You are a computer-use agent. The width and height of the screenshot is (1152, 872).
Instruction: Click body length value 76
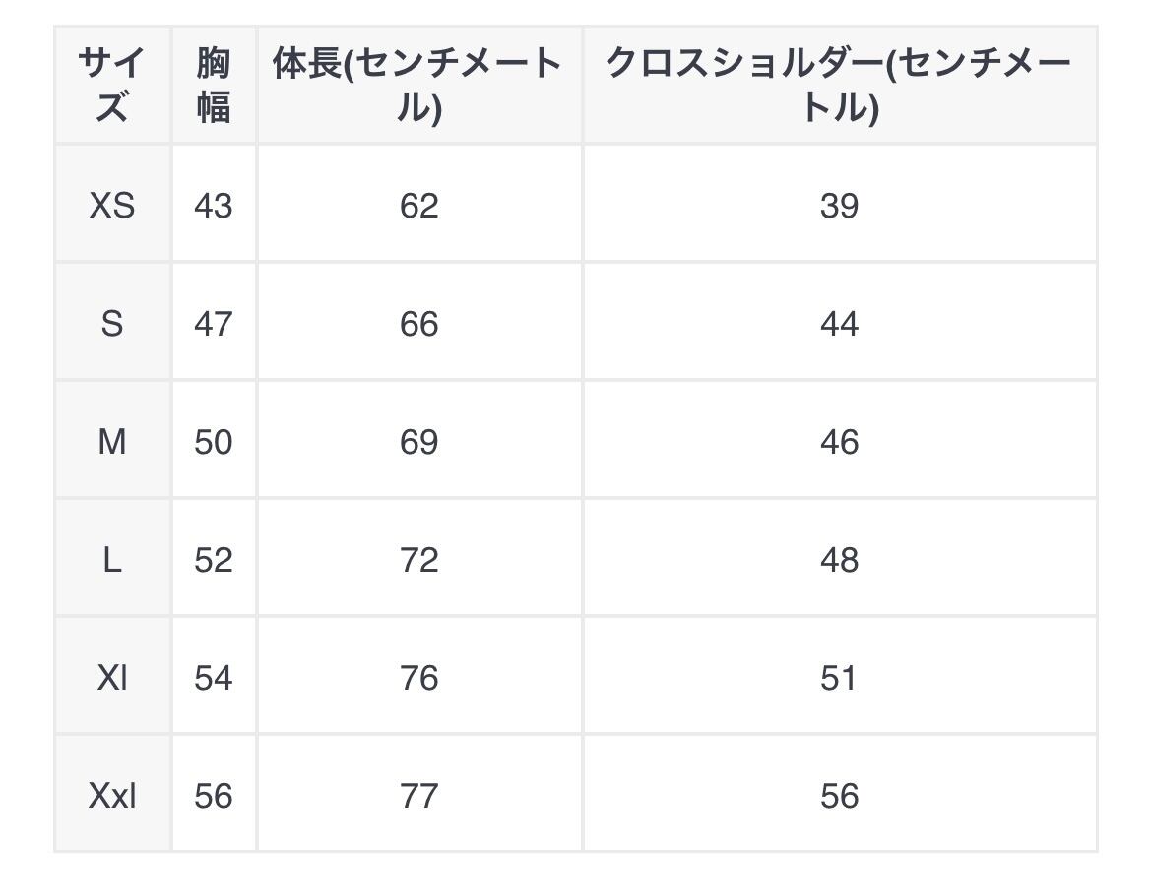[x=418, y=678]
